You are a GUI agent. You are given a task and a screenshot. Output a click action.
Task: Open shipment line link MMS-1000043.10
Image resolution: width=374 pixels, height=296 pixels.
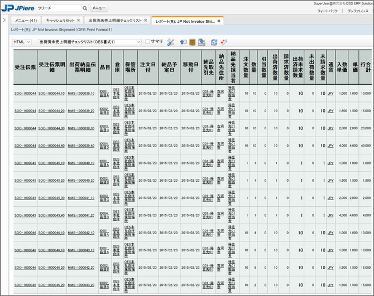(81, 250)
